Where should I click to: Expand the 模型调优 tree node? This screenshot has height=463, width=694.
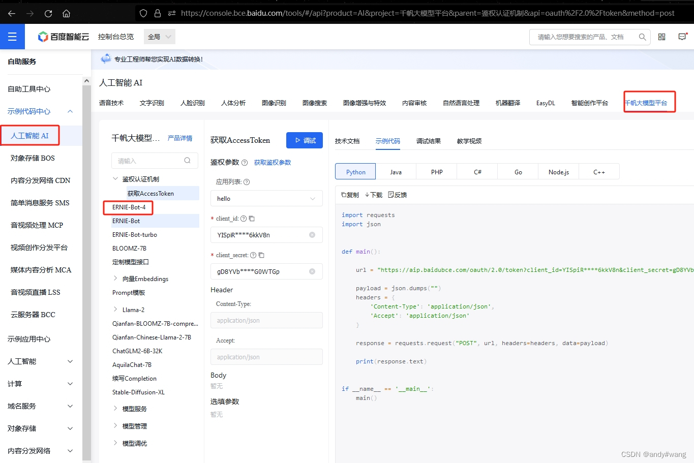(x=115, y=443)
